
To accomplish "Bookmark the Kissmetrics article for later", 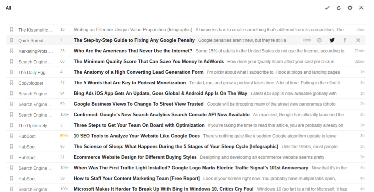I will point(11,30).
